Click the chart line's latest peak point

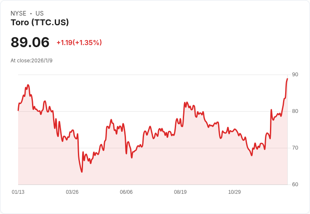(287, 79)
